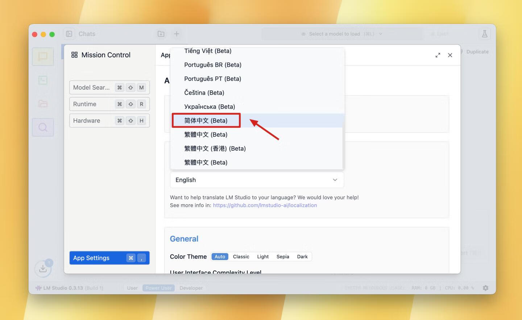Create new folder icon in chats header
Screen dimensions: 522x320
[x=161, y=34]
